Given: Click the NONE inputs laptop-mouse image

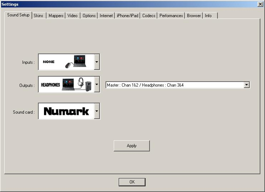Looking at the screenshot, I should tap(66, 62).
